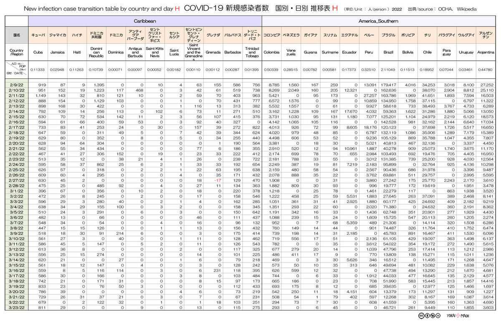Click Colombia's population value 0.50339
This screenshot has width=501, height=322.
tap(272, 69)
